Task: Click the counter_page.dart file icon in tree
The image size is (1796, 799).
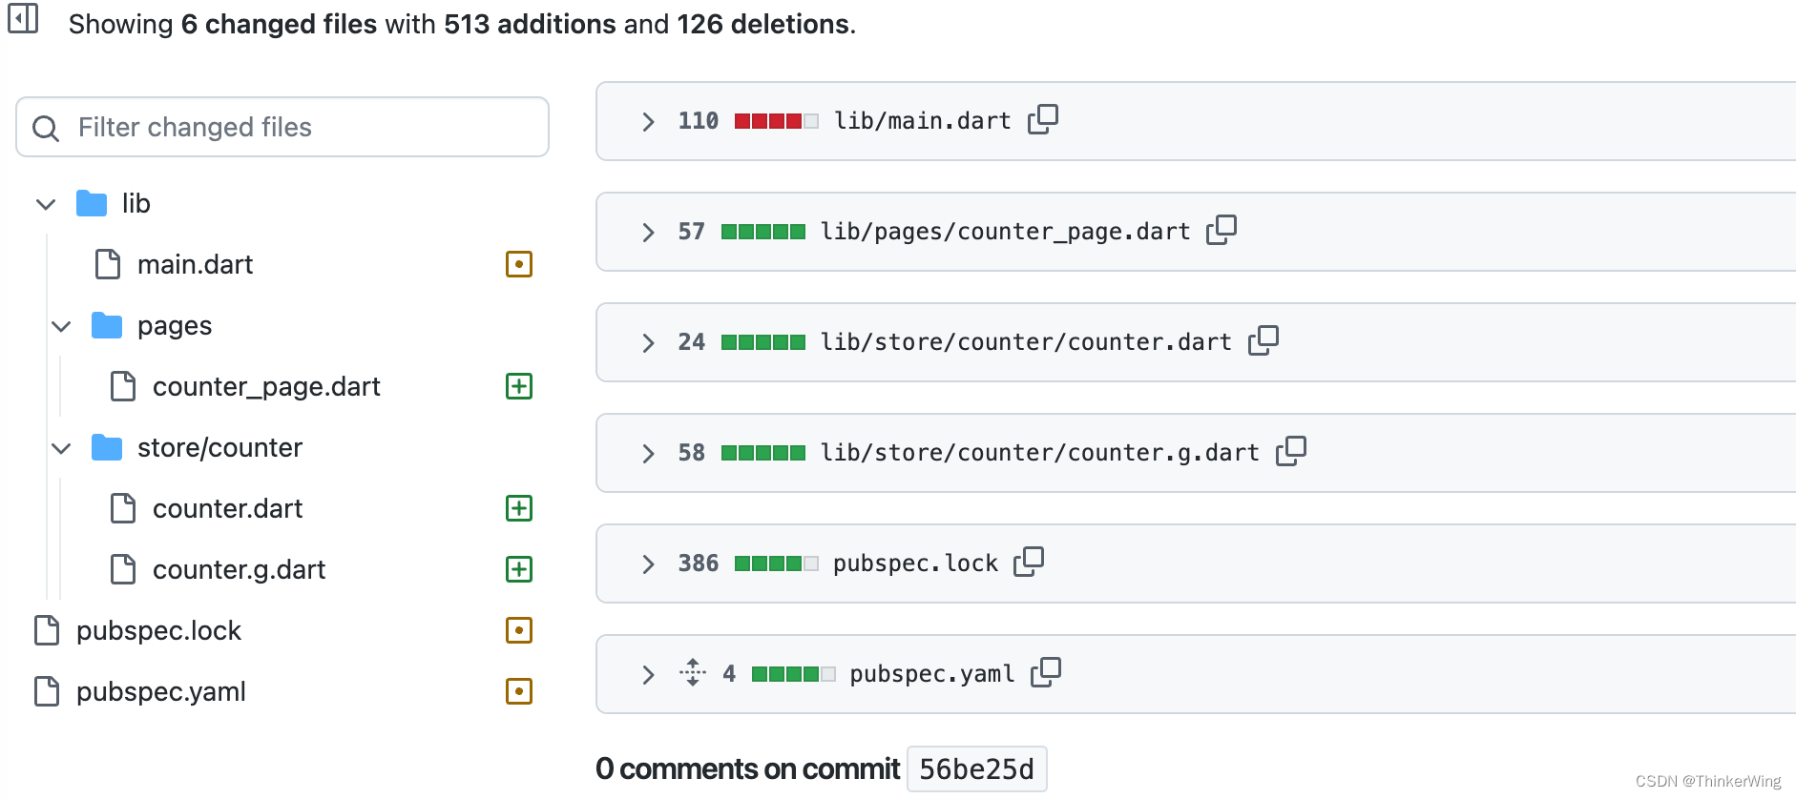Action: click(x=123, y=386)
